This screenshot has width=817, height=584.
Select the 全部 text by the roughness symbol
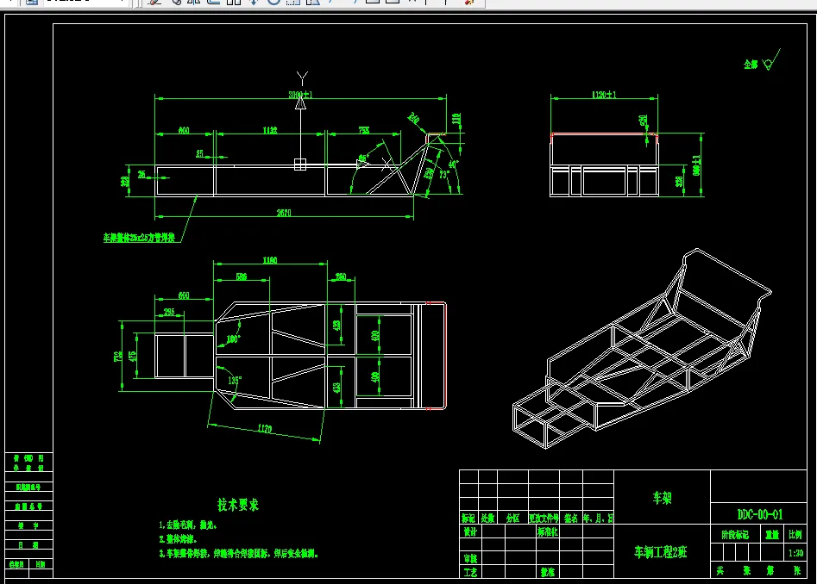[751, 64]
